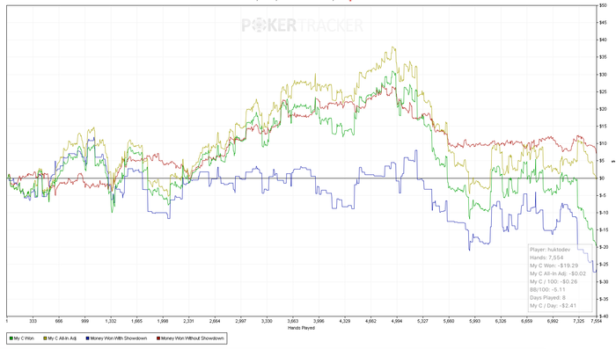Viewport: 616px width, 349px height.
Task: Click the 5,660 x-axis tick label
Action: (448, 321)
